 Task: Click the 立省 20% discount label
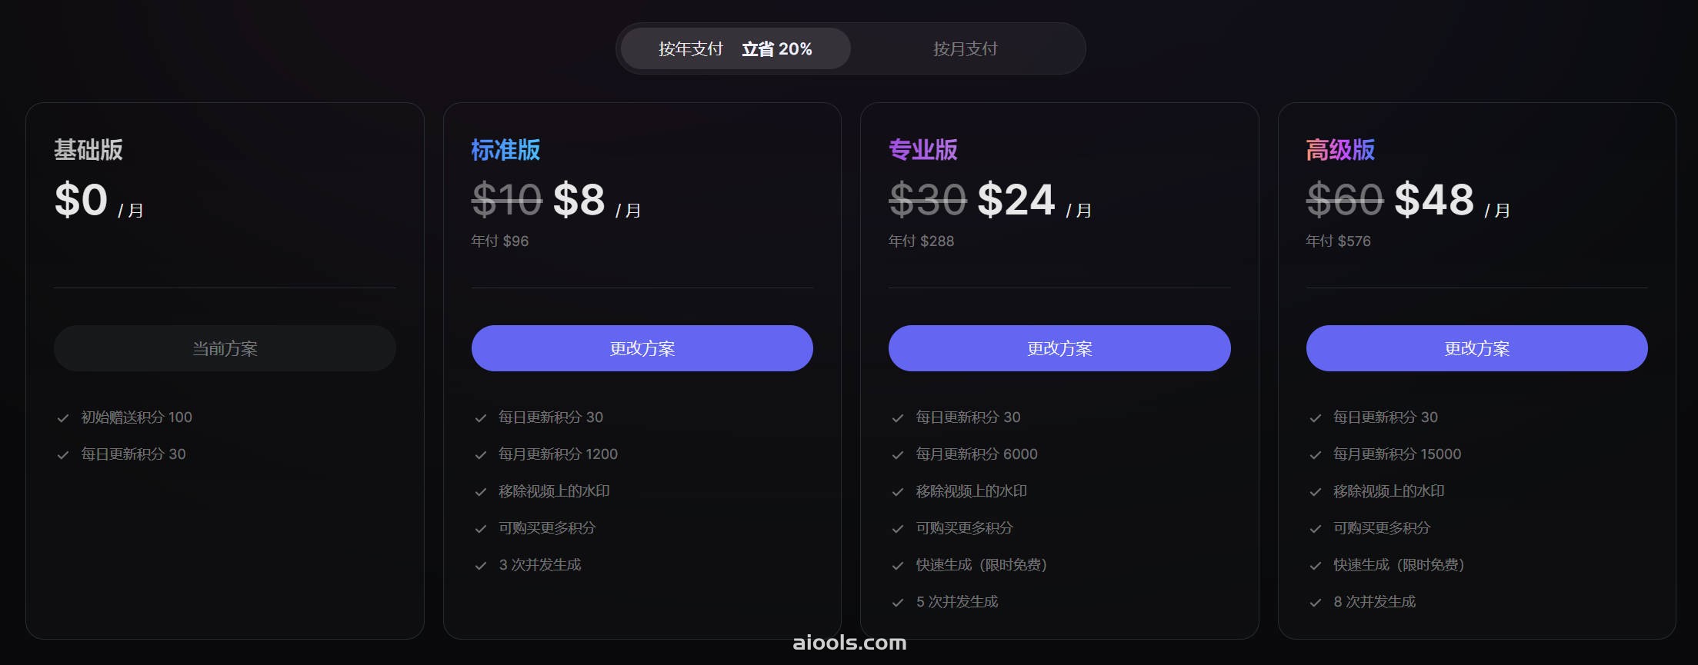[x=777, y=48]
